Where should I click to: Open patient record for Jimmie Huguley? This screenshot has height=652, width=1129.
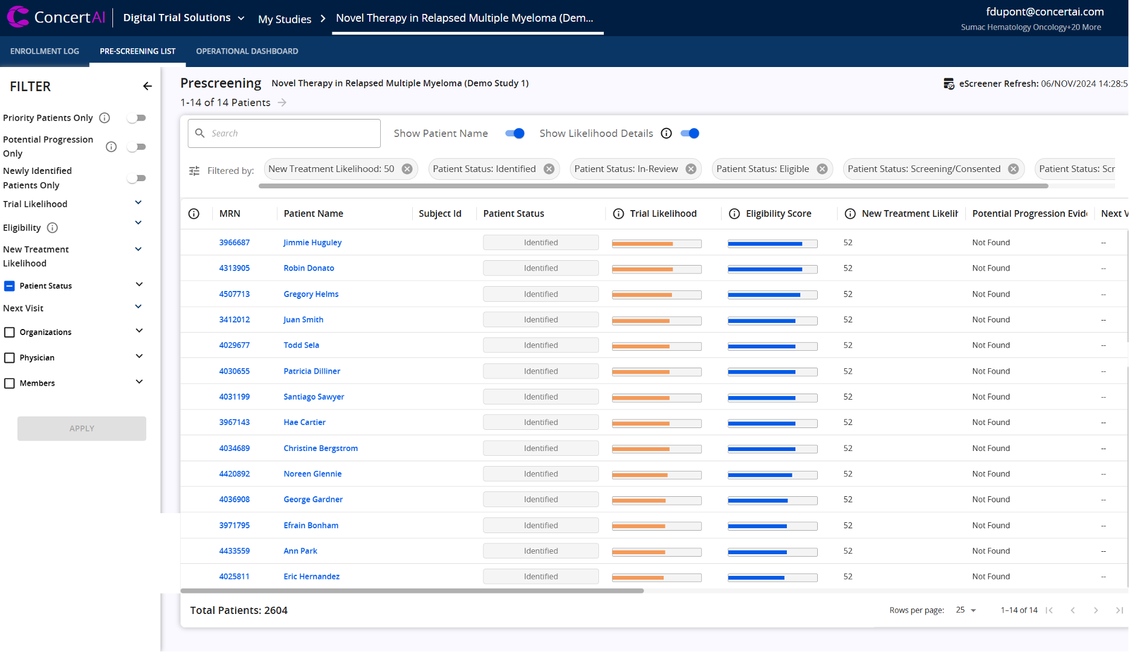[312, 243]
